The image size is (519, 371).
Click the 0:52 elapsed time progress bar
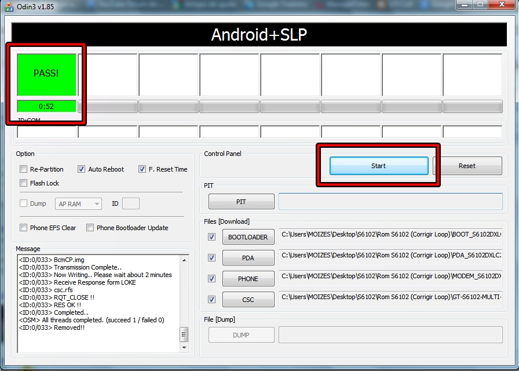(46, 106)
